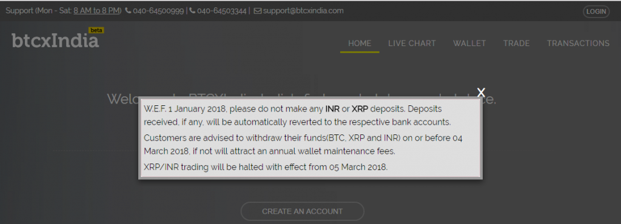Select the TRADE menu item

pos(517,44)
